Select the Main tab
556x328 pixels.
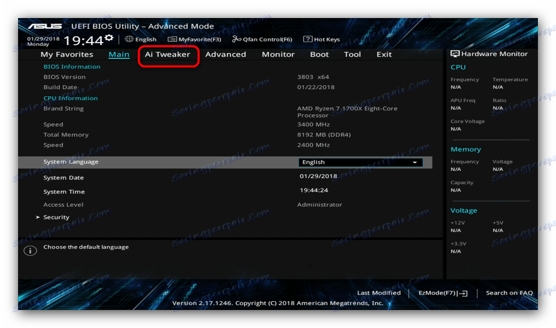point(119,55)
